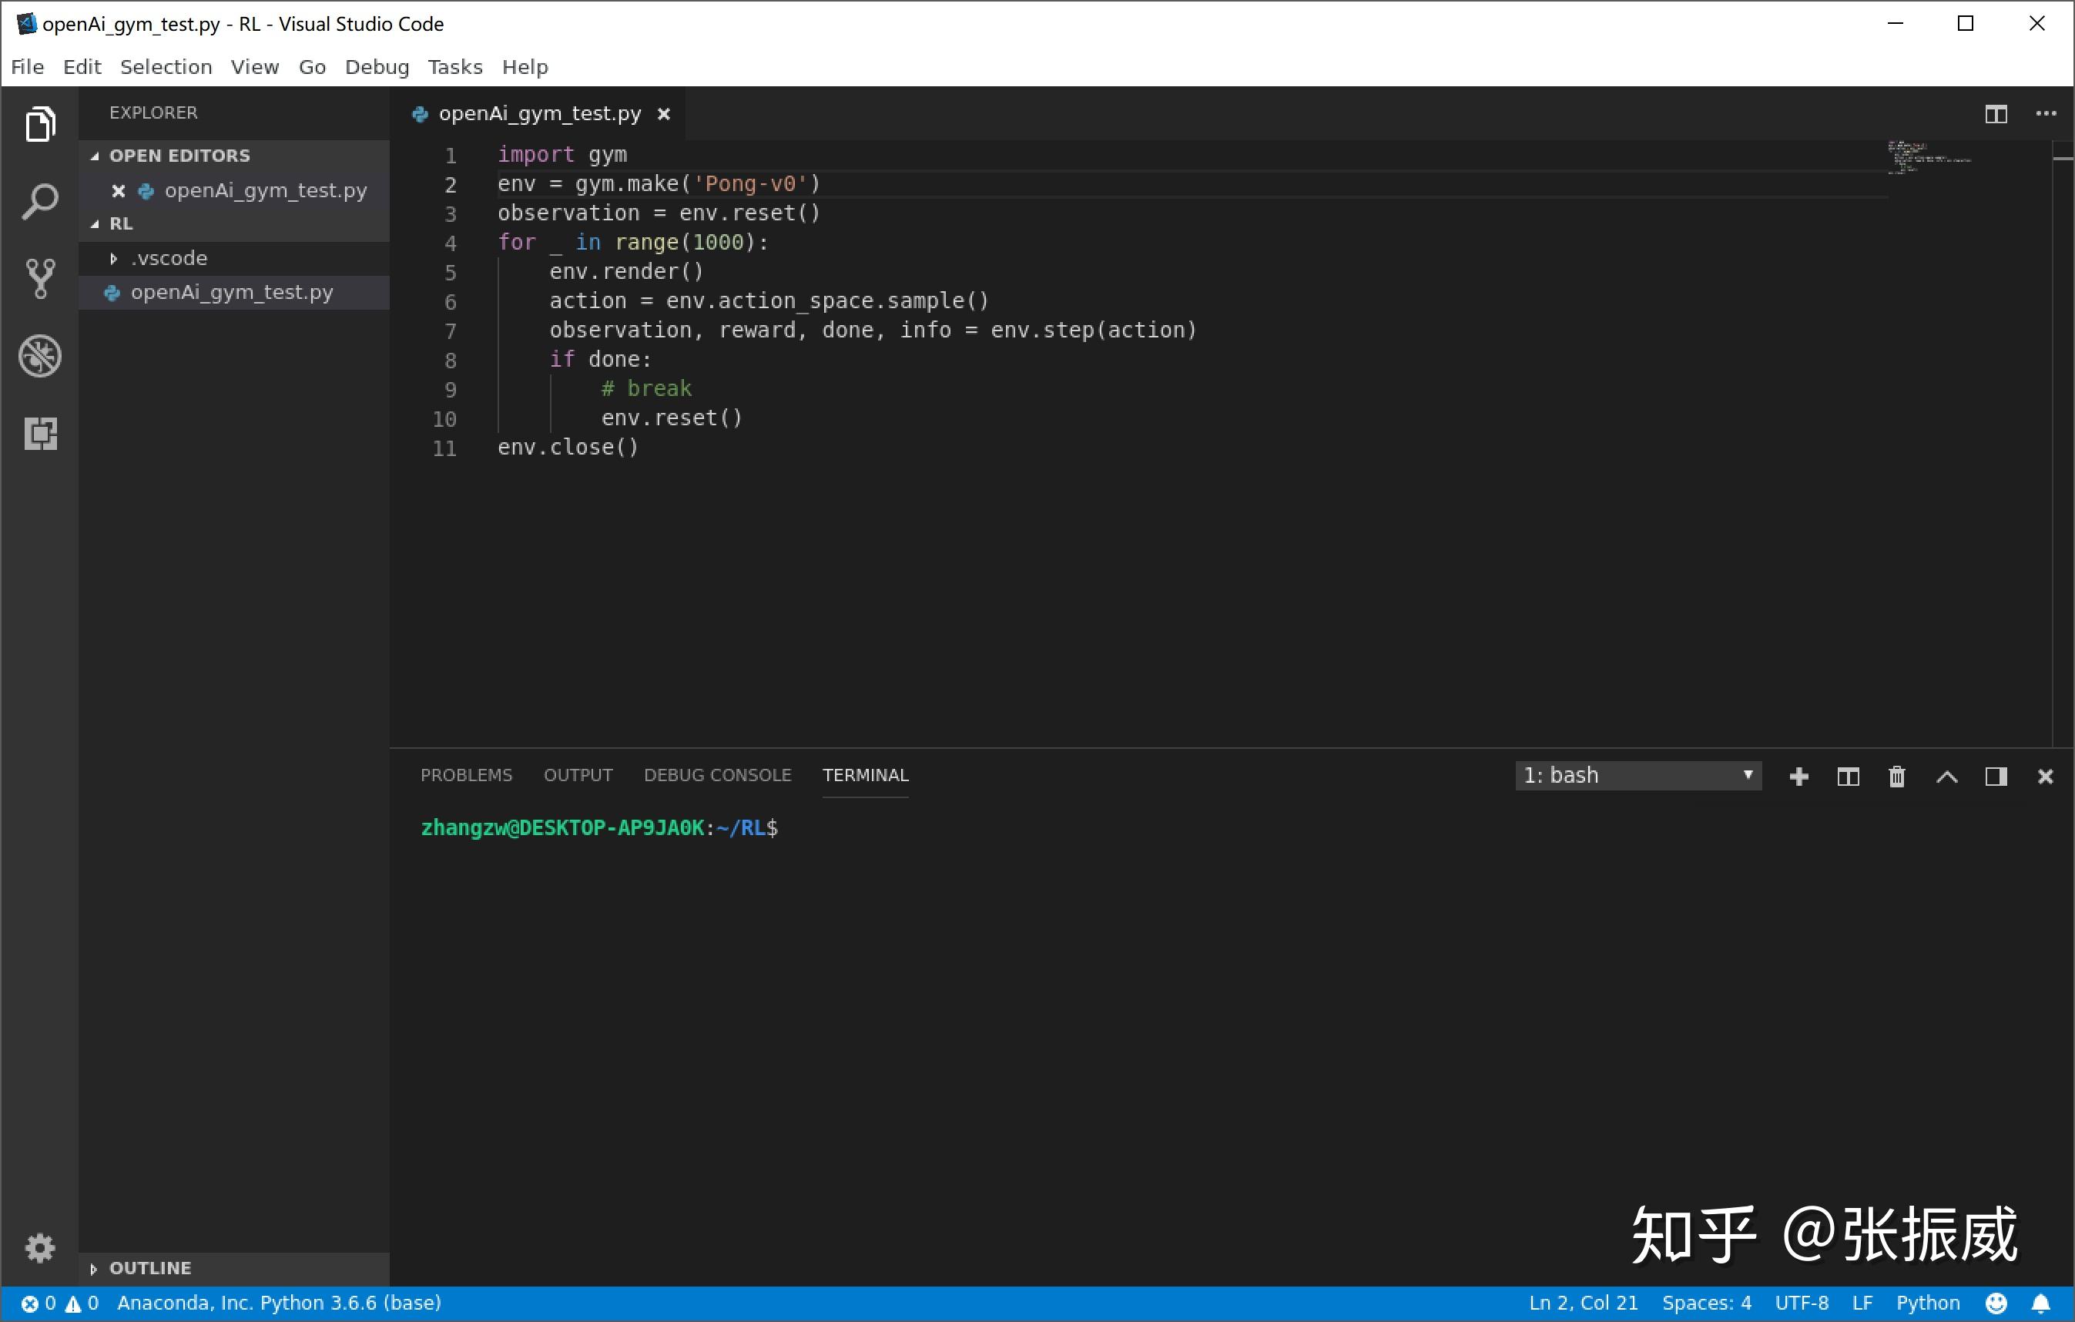Open the Source Control view

pos(39,279)
